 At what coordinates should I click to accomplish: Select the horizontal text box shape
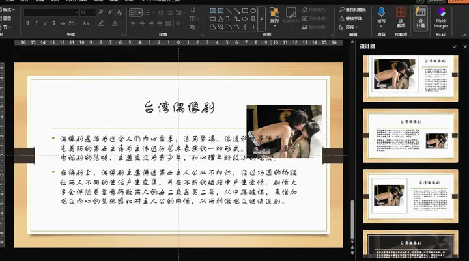pyautogui.click(x=212, y=11)
